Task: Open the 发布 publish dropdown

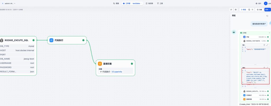Action: [268, 9]
